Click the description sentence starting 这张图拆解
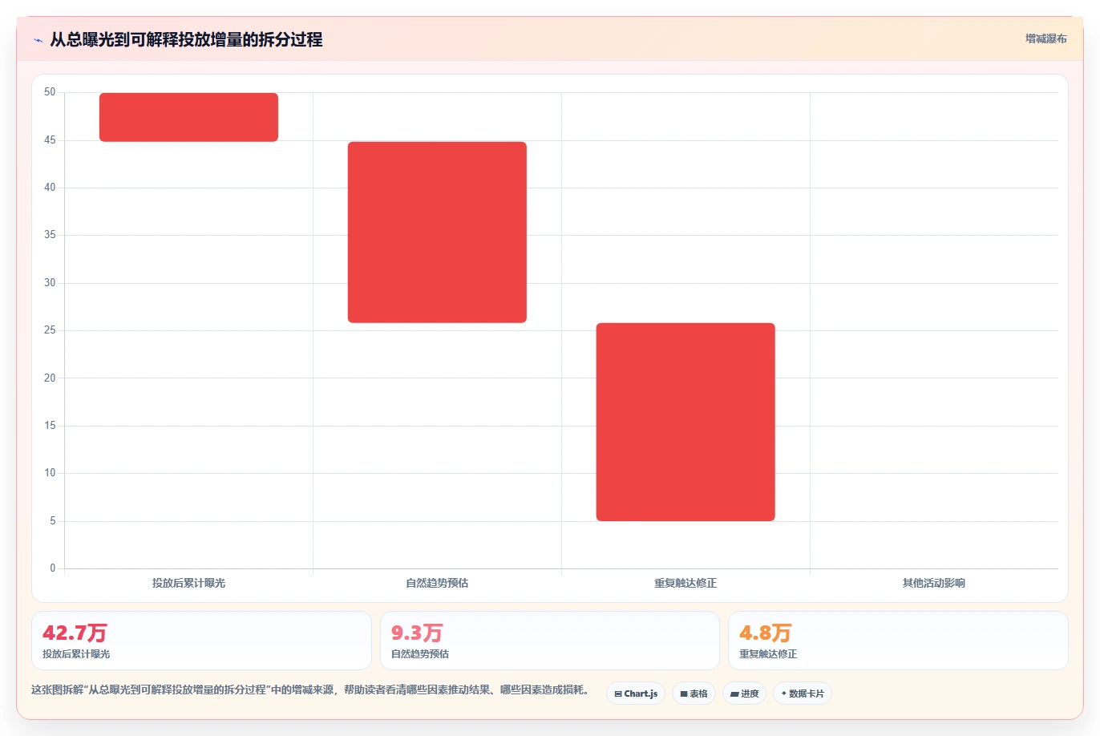Screen dimensions: 1100x736 [x=312, y=689]
